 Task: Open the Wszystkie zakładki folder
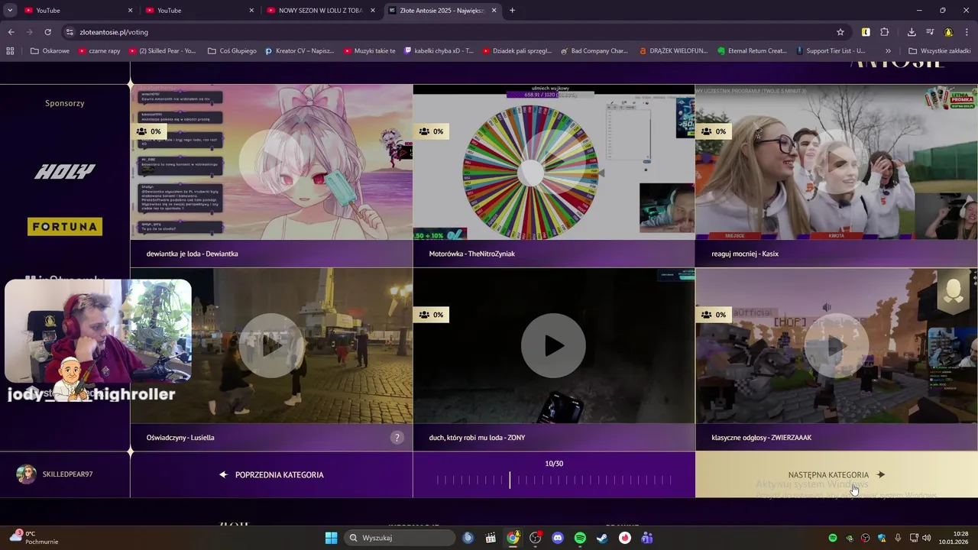click(941, 51)
